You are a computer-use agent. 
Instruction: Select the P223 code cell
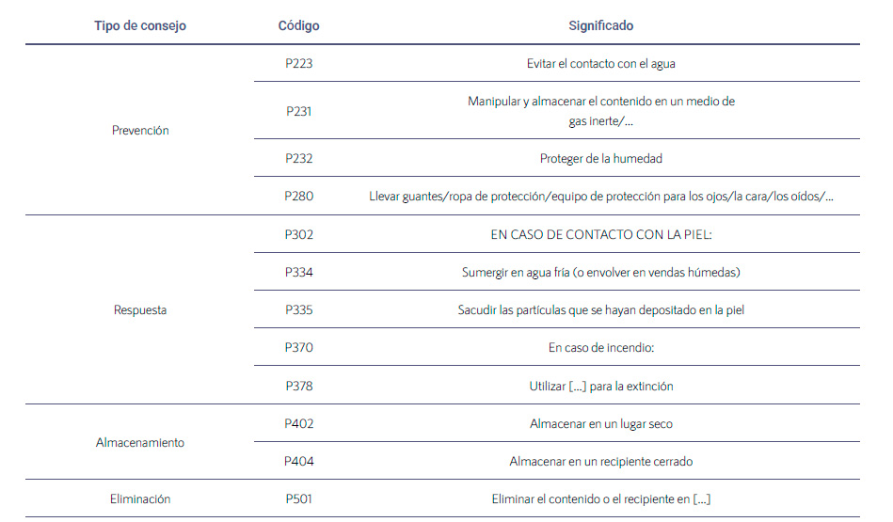click(x=298, y=63)
